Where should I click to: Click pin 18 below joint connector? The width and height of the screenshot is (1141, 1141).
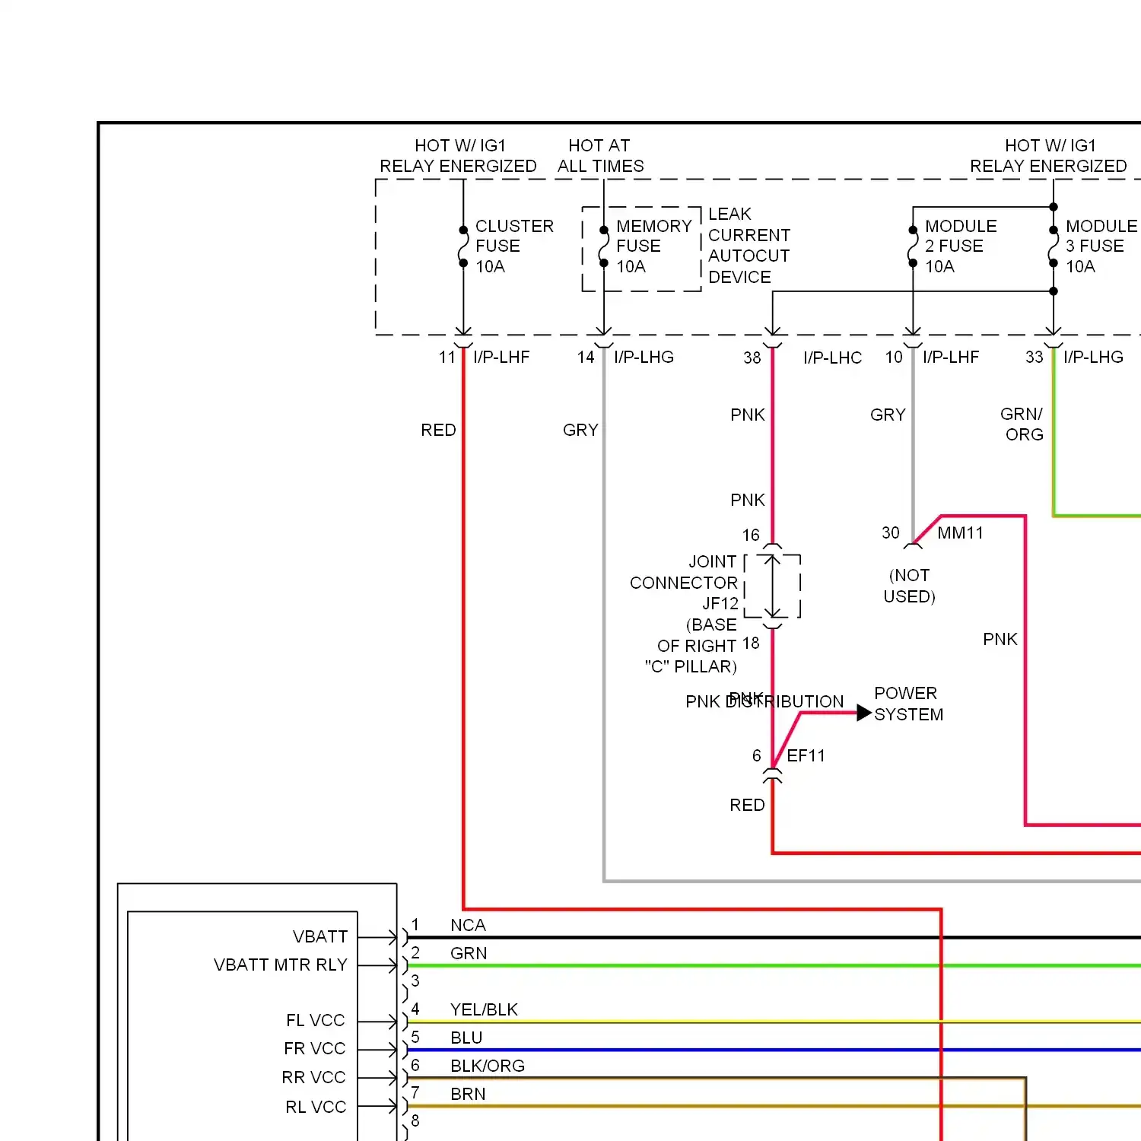click(751, 644)
